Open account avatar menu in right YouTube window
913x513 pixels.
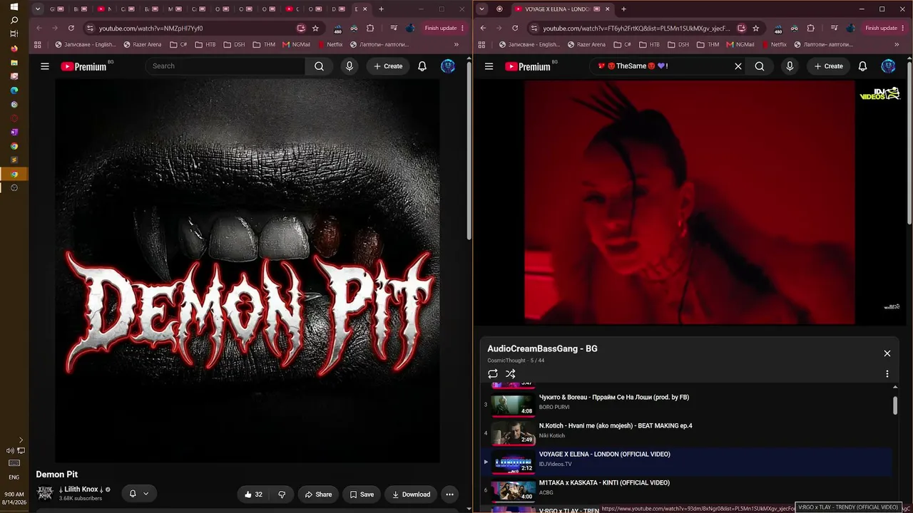point(888,66)
